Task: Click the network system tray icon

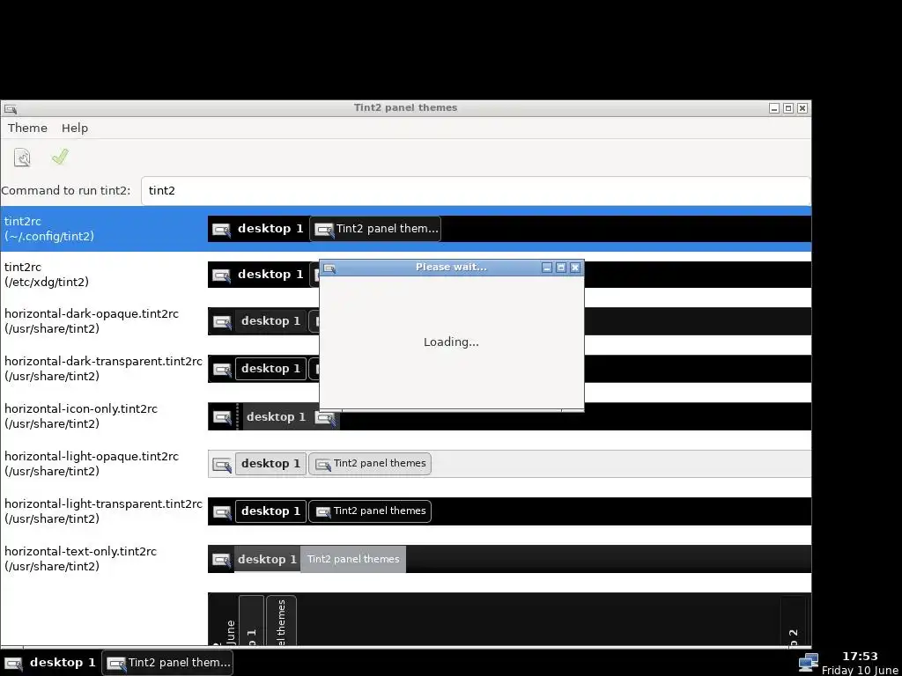Action: pyautogui.click(x=809, y=663)
